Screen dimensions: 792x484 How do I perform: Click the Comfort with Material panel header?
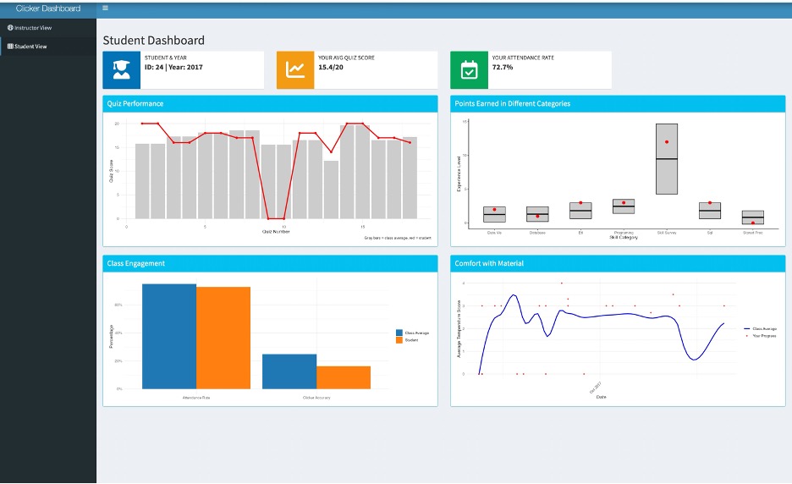click(618, 263)
